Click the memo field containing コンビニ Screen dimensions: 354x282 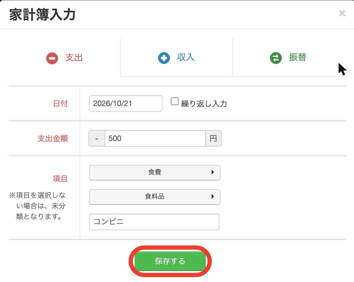(x=154, y=222)
